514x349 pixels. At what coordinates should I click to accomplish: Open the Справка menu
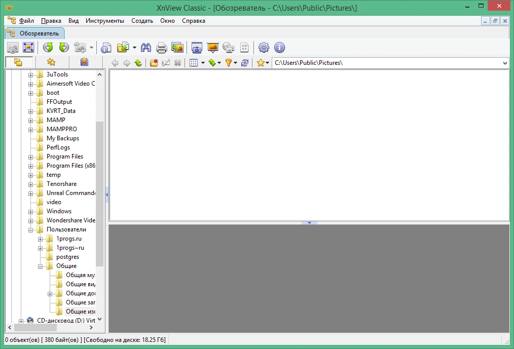point(194,21)
